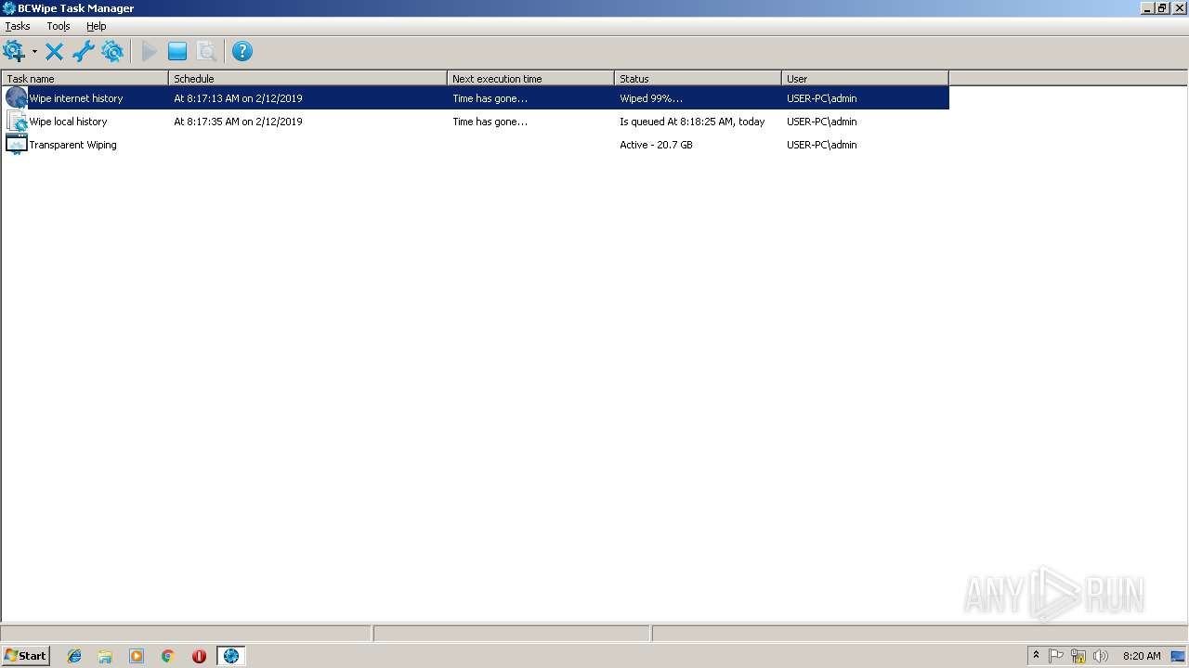Stop the running task with the blue square
This screenshot has height=668, width=1189.
tap(177, 52)
